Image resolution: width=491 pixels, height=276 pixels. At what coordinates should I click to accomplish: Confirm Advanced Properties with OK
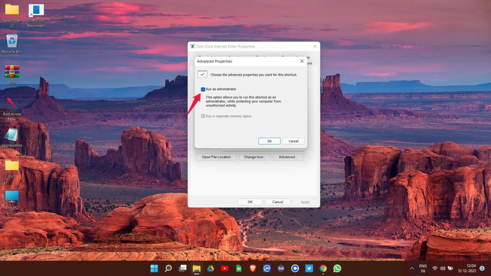pyautogui.click(x=269, y=141)
